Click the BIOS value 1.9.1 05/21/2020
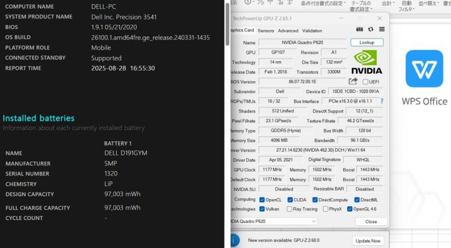Viewport: 451px width, 248px height. coord(114,27)
